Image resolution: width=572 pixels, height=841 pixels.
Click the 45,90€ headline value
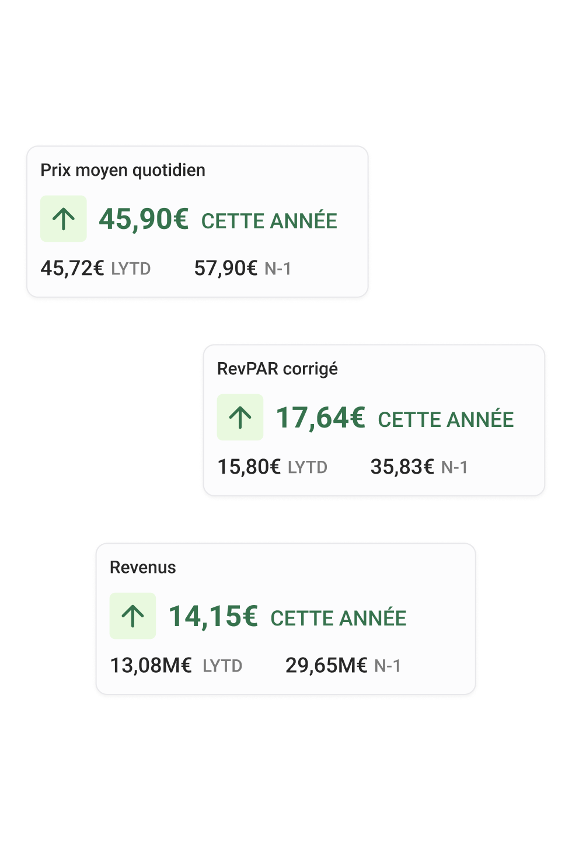(x=144, y=220)
